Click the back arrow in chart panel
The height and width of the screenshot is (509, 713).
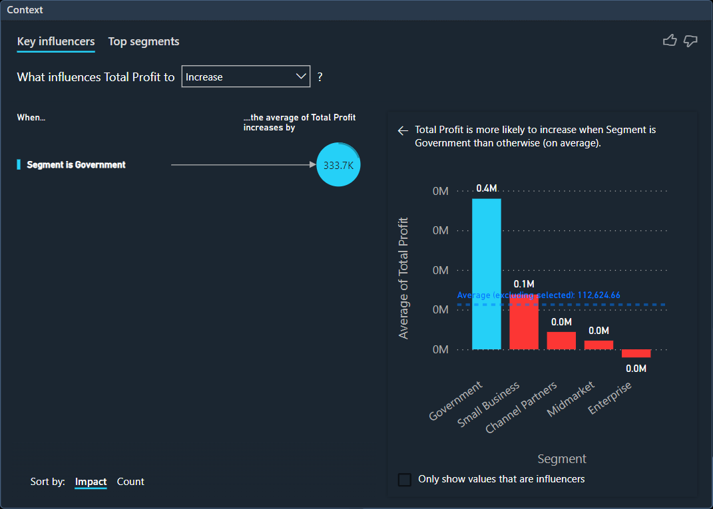(x=402, y=131)
